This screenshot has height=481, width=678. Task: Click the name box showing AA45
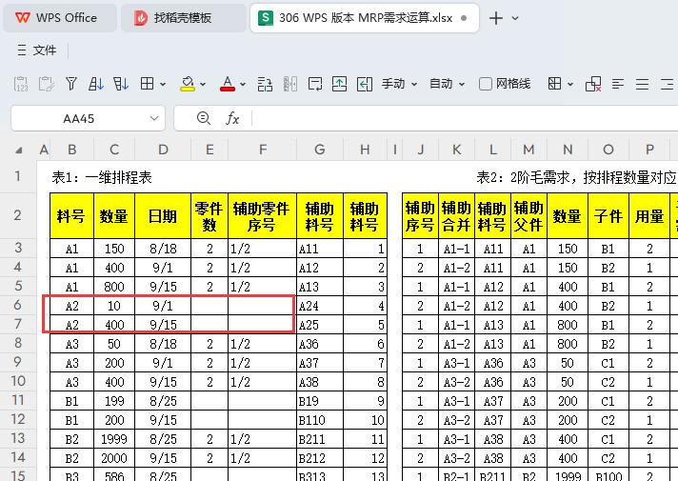(79, 118)
